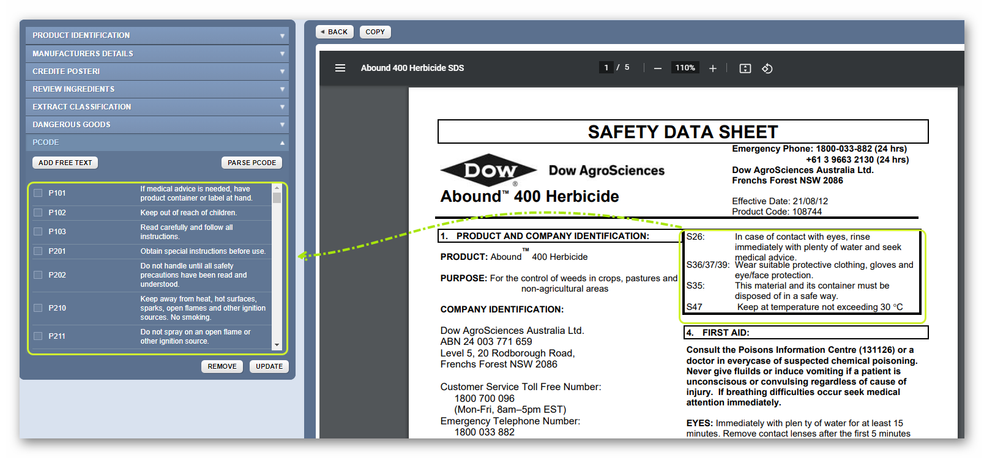This screenshot has width=984, height=458.
Task: Click the S47 safety phrase line
Action: coord(794,307)
